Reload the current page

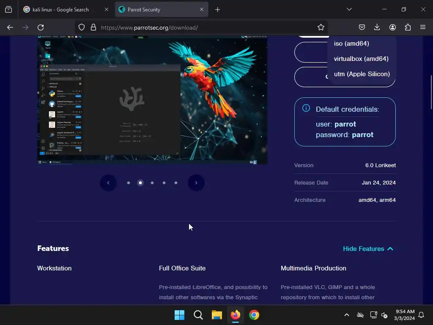[x=41, y=28]
